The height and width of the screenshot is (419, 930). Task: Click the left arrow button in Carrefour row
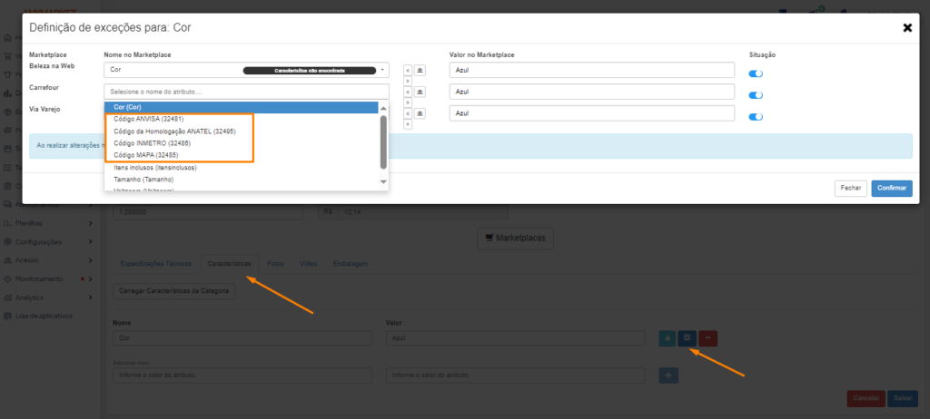(408, 92)
